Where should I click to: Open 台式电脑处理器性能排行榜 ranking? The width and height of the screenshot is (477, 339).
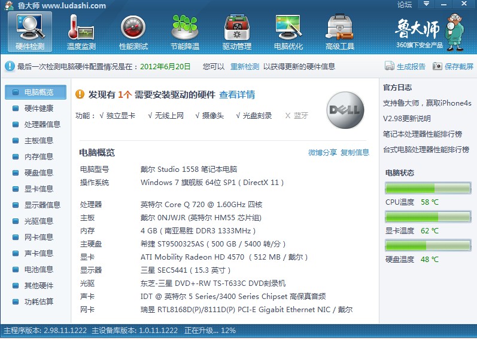(x=426, y=149)
